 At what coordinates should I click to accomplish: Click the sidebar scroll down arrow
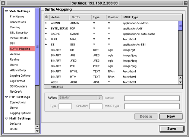pos(37,131)
